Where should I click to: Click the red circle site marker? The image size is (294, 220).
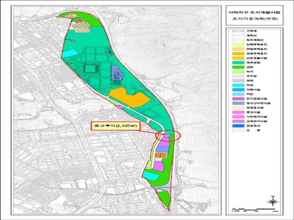(168, 135)
